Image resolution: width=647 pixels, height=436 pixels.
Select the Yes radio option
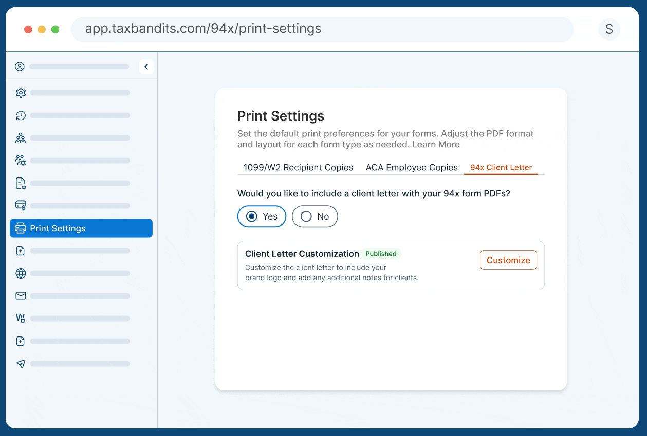pyautogui.click(x=262, y=216)
